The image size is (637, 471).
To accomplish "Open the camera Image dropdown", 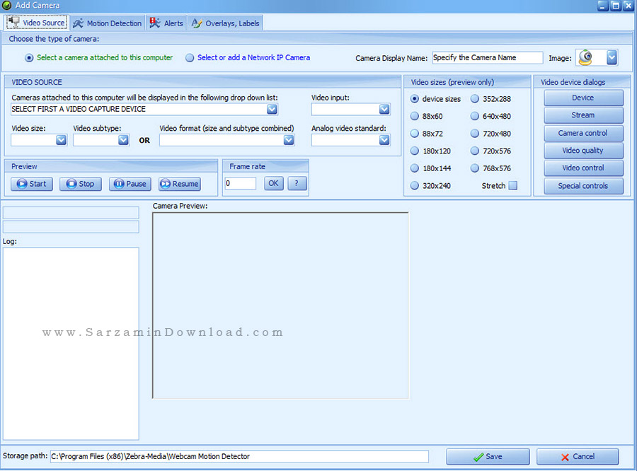I will tap(612, 58).
